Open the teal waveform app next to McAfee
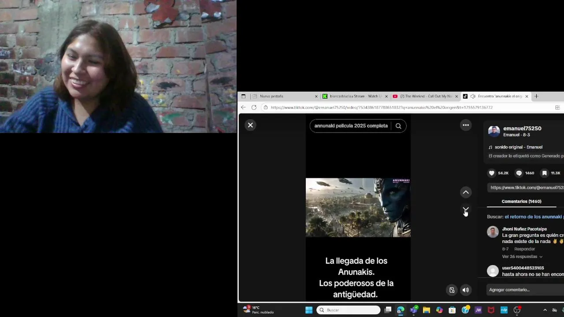The image size is (564, 317). coord(504,310)
